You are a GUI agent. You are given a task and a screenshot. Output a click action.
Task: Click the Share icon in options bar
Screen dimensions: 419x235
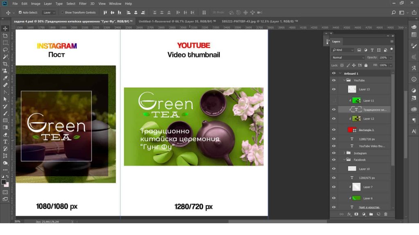(414, 13)
